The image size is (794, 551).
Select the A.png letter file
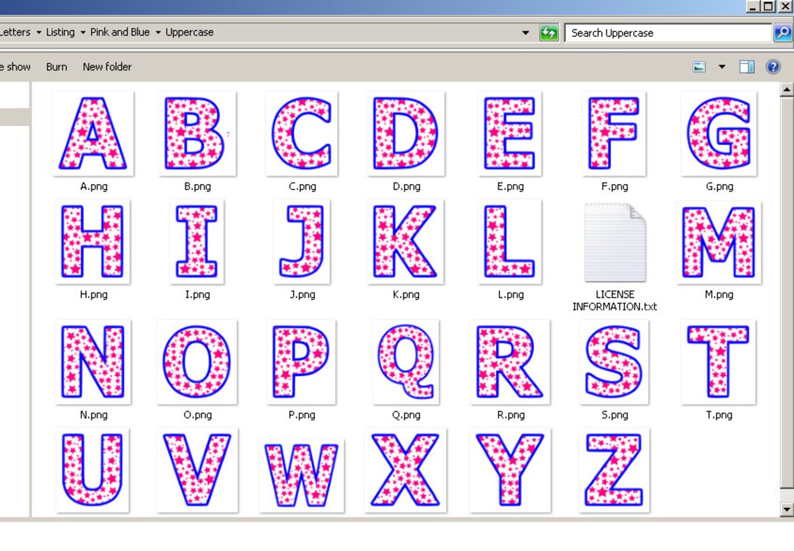pos(93,132)
